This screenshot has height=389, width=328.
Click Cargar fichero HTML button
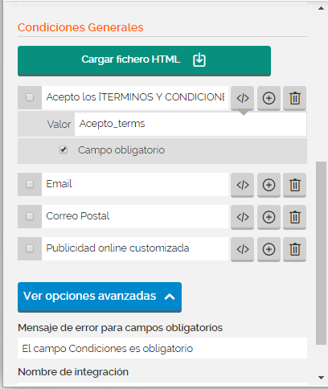click(144, 61)
